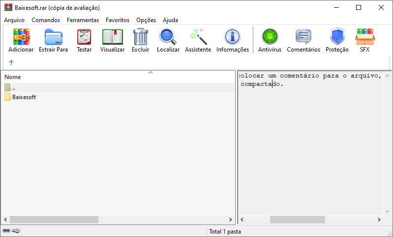
Task: Open the Extrair Para tool
Action: click(x=53, y=40)
